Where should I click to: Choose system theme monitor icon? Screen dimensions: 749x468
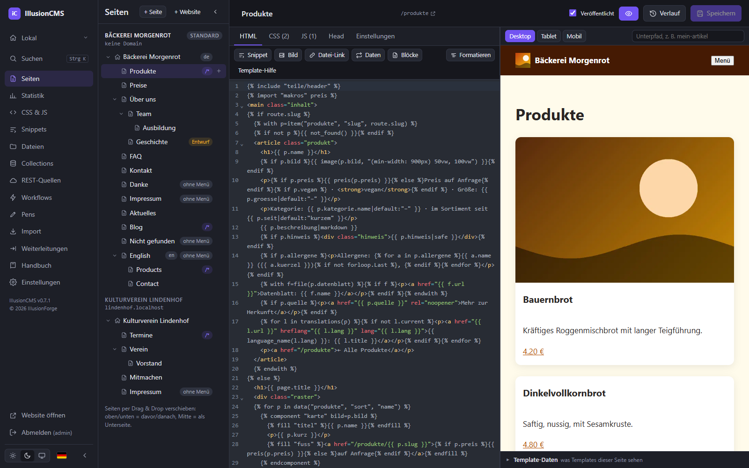click(x=42, y=455)
